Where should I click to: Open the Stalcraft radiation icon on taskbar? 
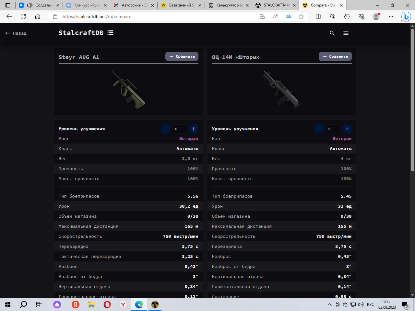click(155, 305)
